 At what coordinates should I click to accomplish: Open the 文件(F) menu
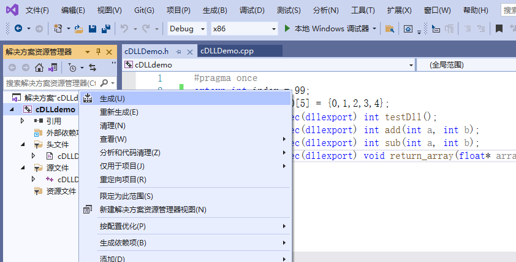point(37,10)
